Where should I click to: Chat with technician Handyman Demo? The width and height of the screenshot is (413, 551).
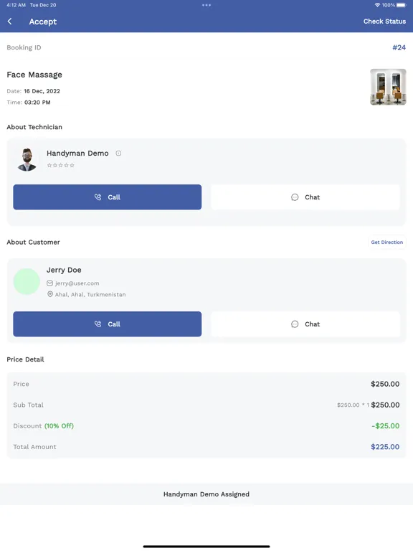tap(305, 197)
